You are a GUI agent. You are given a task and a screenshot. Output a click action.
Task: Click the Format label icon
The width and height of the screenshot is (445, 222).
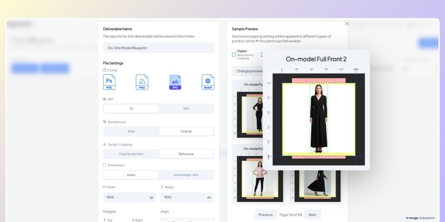point(104,70)
